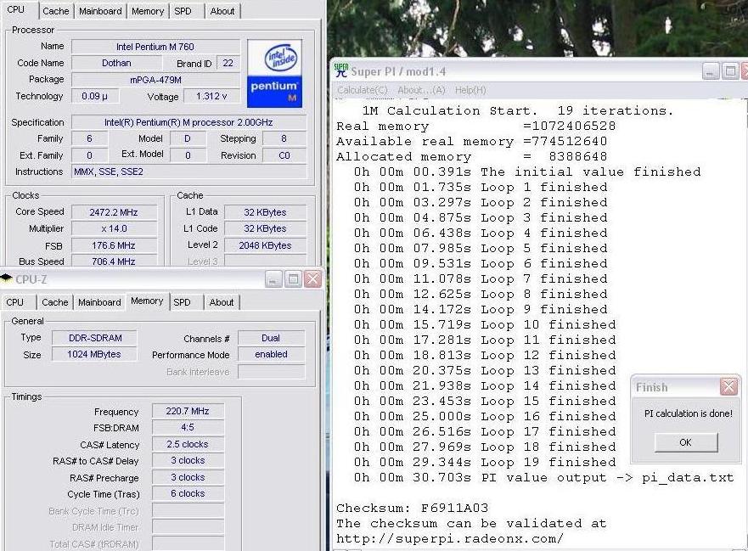748x551 pixels.
Task: Switch to Mainboard tab in upper CPU-Z window
Action: click(x=100, y=11)
